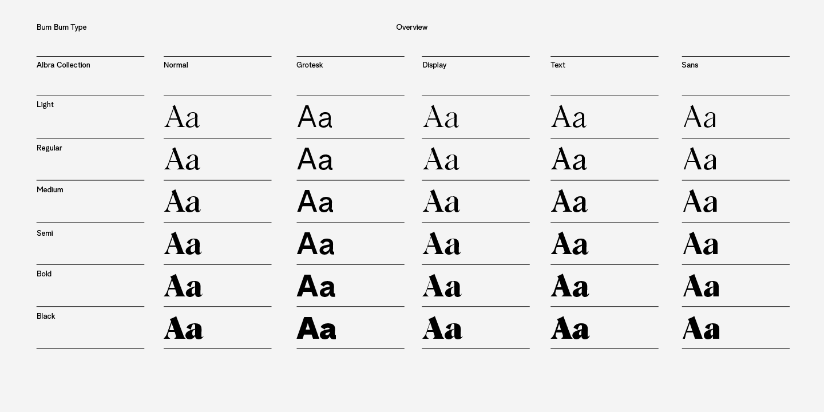Choose the Black weight row label
This screenshot has height=412, width=824.
[46, 316]
